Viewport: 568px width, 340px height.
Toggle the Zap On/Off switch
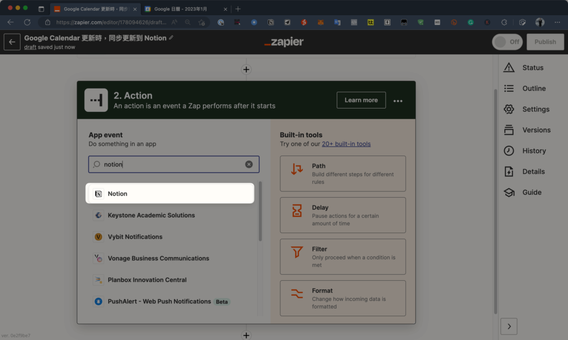click(507, 42)
